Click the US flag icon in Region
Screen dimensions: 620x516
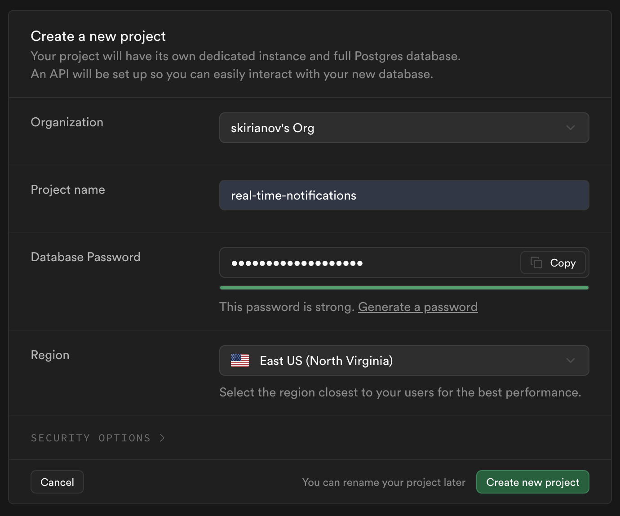click(x=240, y=360)
